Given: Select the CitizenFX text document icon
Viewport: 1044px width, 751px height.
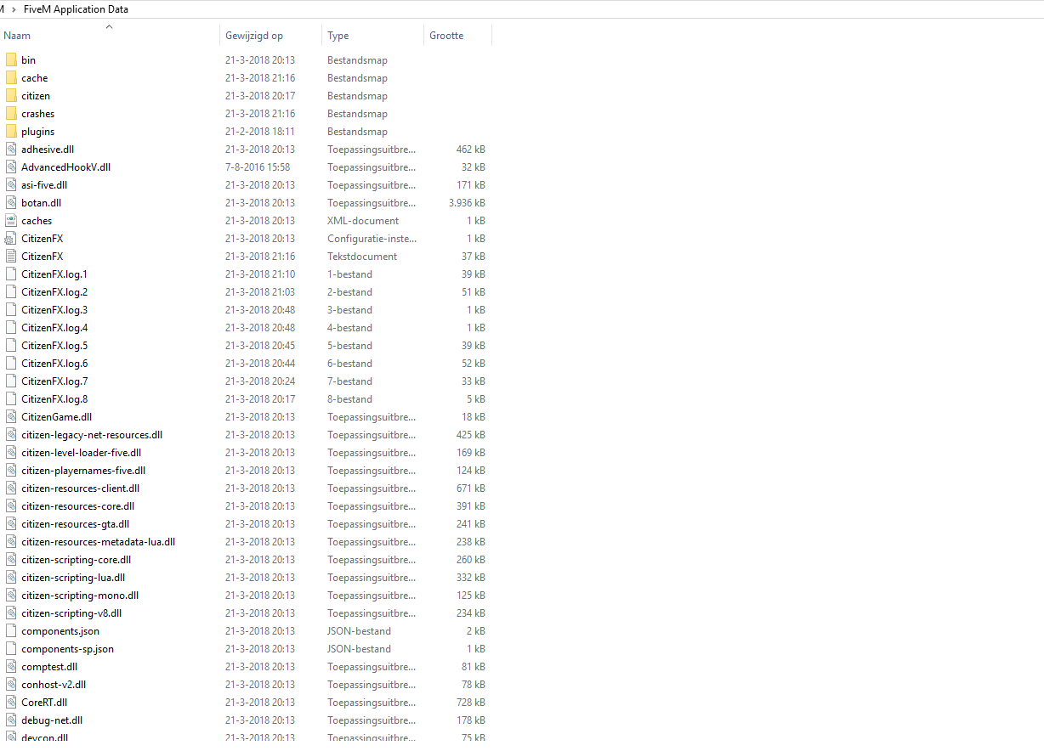Looking at the screenshot, I should [x=11, y=256].
